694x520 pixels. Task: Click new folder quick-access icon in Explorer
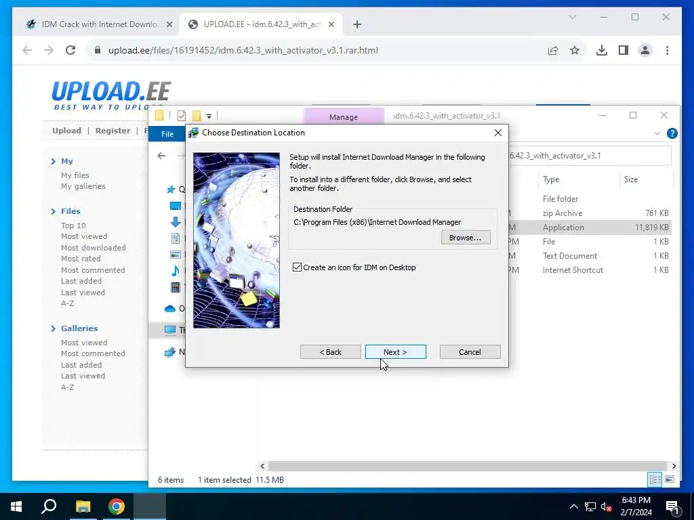tap(197, 116)
